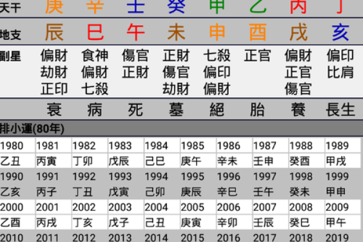Select the 衰 life-stage cell
This screenshot has height=242, width=363.
(54, 110)
